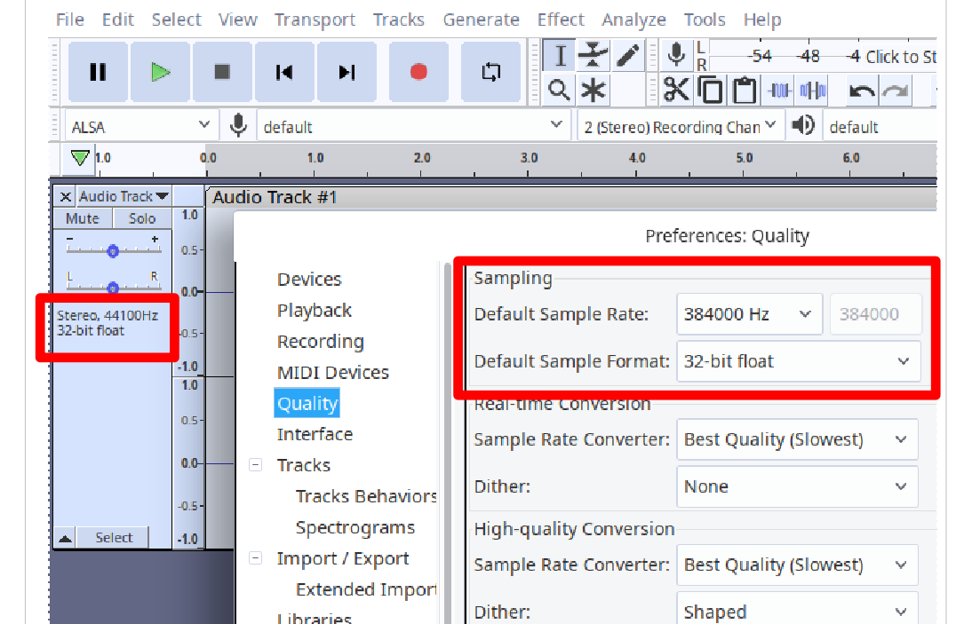
Task: Skip to End of the project
Action: [347, 72]
